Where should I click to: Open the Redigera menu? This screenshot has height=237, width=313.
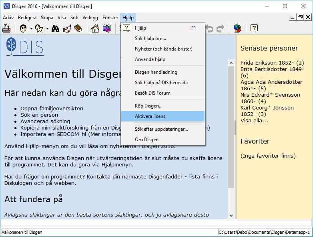pyautogui.click(x=27, y=18)
